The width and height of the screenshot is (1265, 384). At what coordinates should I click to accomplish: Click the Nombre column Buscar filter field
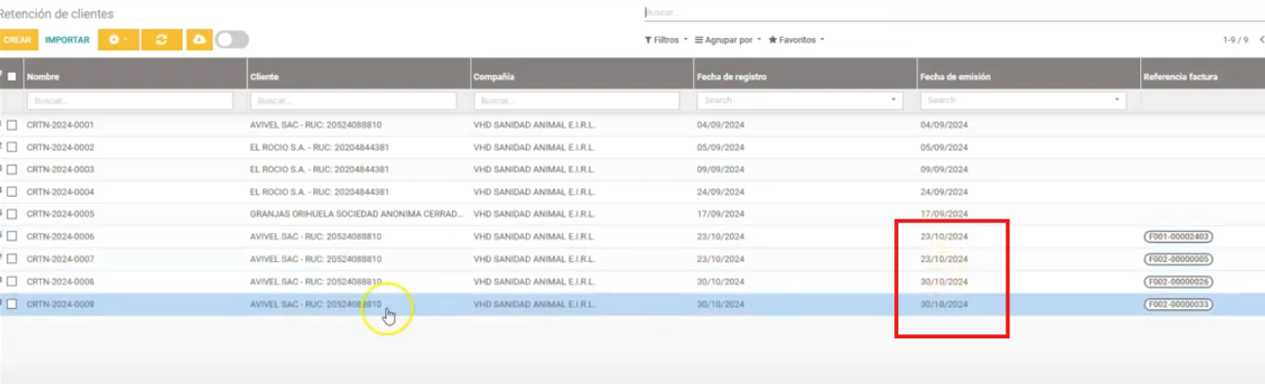tap(130, 100)
